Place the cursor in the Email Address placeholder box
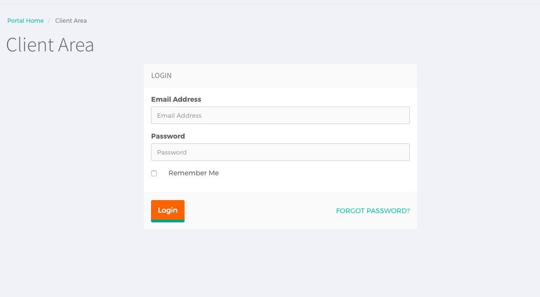The image size is (540, 297). (280, 115)
